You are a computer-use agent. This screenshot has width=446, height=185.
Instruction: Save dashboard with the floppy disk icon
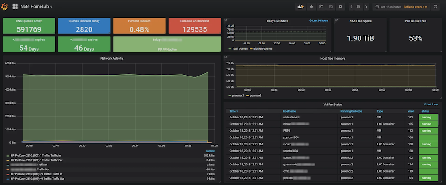click(331, 7)
